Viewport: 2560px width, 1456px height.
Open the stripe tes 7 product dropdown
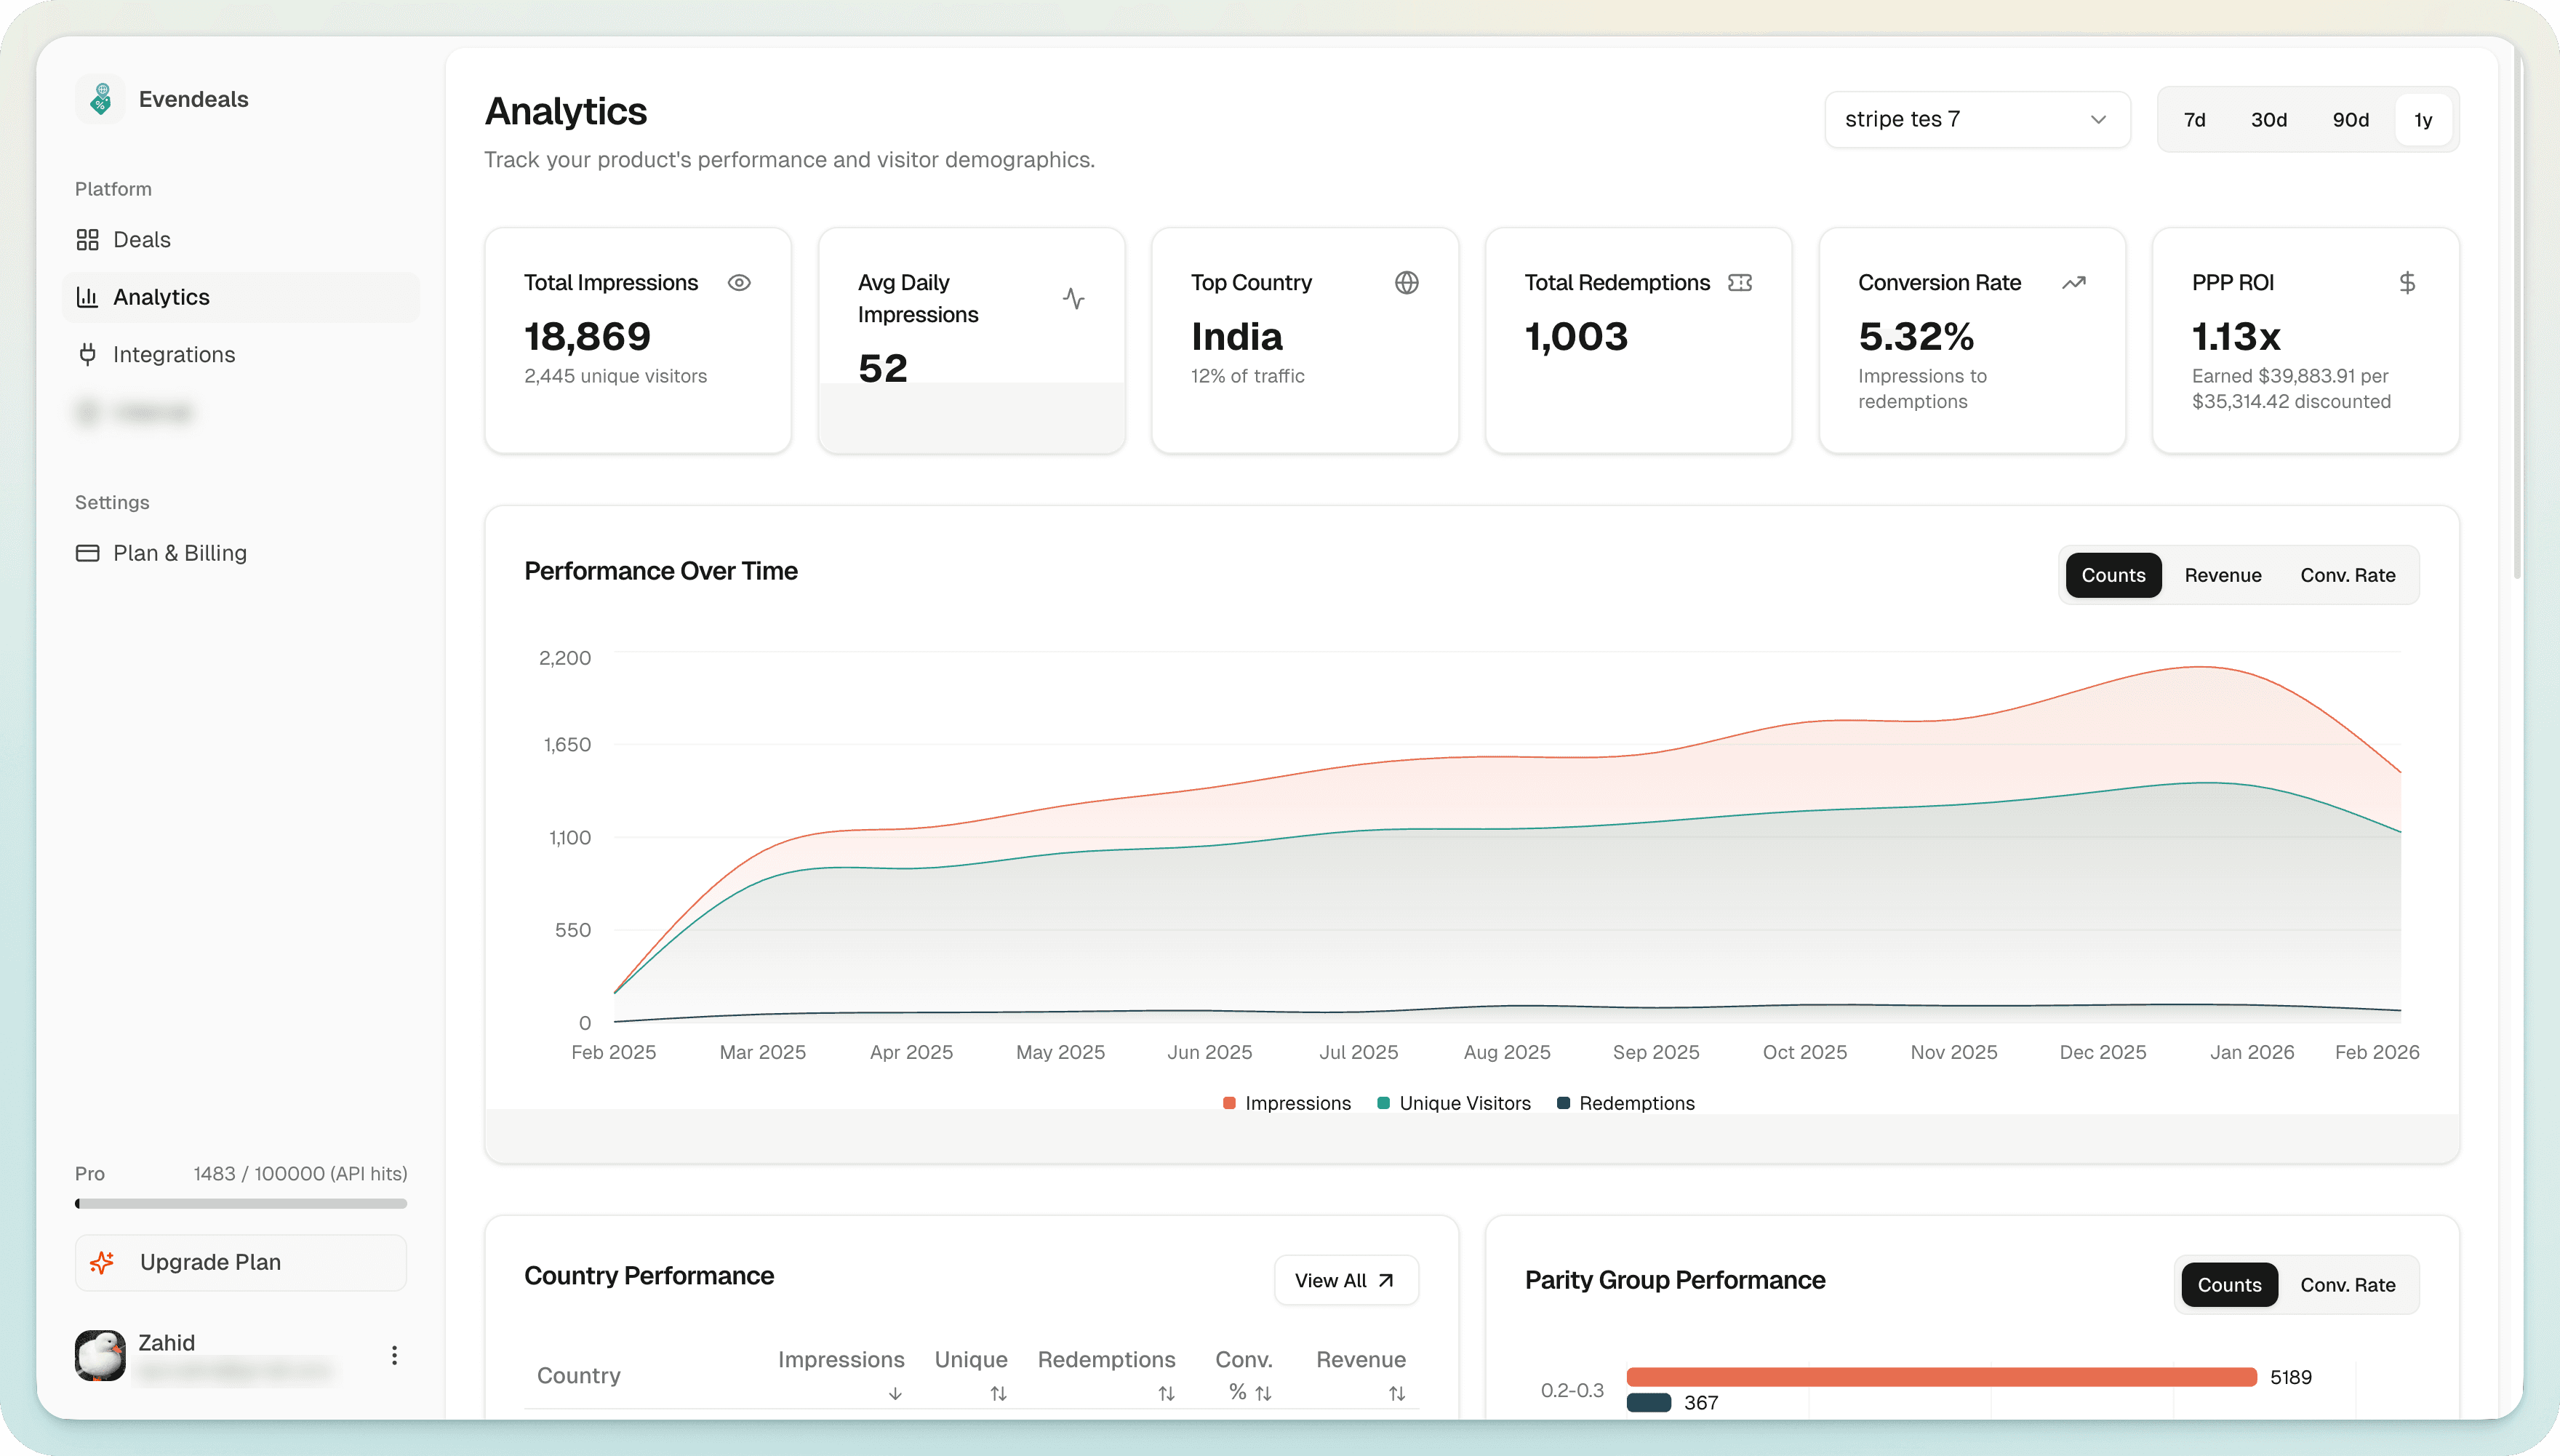[1976, 119]
